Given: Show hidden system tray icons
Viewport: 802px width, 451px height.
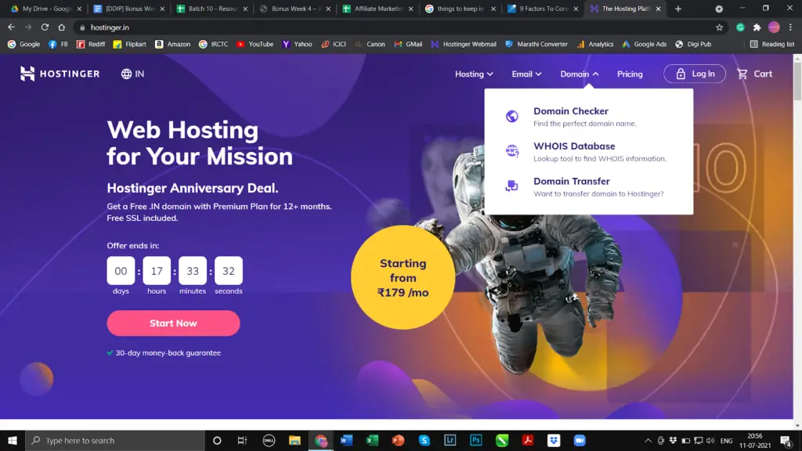Looking at the screenshot, I should (x=648, y=440).
